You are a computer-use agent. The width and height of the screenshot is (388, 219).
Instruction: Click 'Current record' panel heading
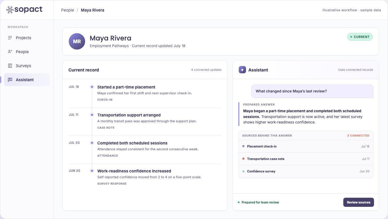click(84, 70)
